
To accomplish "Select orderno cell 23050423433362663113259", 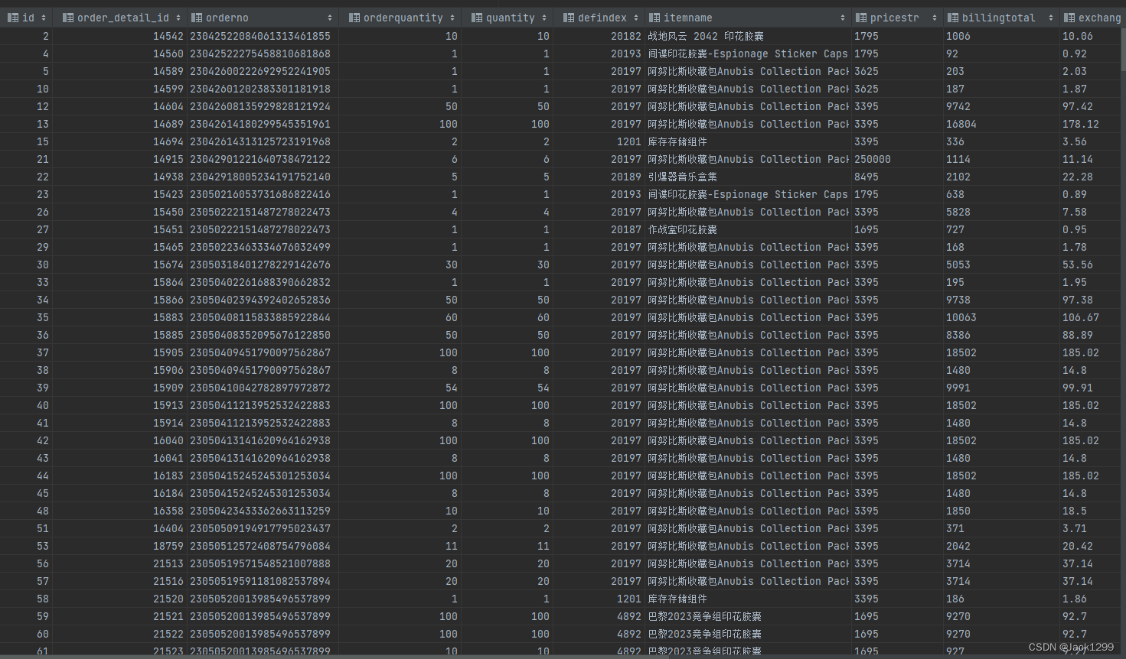I will [262, 511].
